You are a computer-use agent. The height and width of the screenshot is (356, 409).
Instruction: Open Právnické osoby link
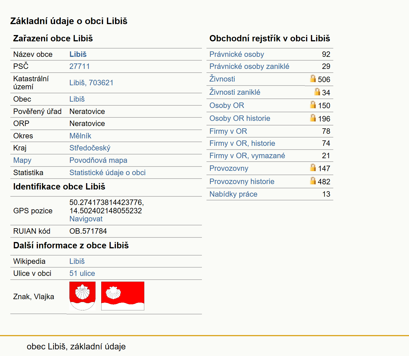[237, 54]
